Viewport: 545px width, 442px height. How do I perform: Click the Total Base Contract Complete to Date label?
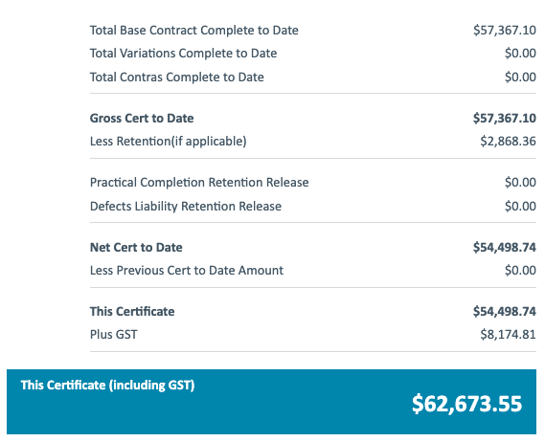point(193,31)
